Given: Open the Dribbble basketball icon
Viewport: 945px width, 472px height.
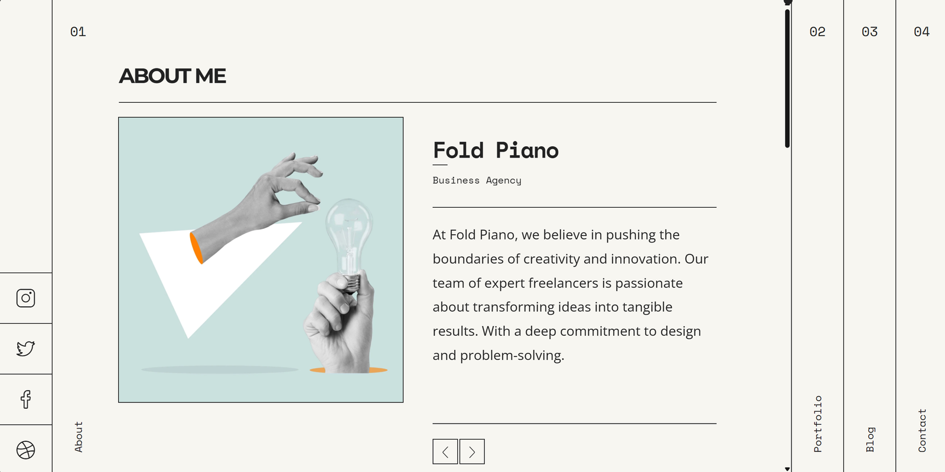Looking at the screenshot, I should 25,450.
